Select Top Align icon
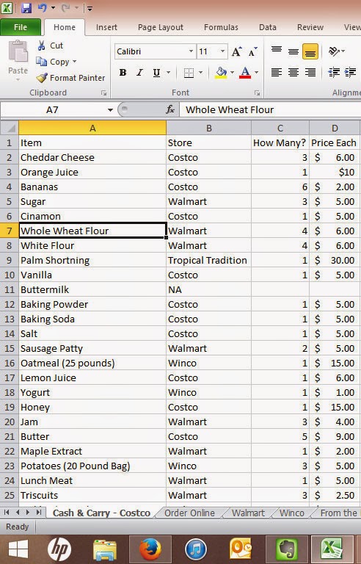Viewport: 361px width, 564px height. pyautogui.click(x=277, y=51)
